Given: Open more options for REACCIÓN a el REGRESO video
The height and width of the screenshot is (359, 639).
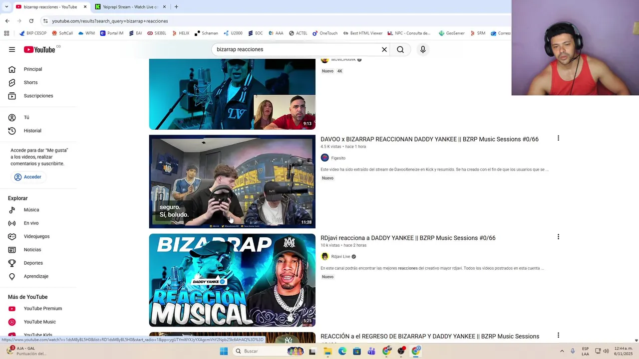Looking at the screenshot, I should 558,336.
